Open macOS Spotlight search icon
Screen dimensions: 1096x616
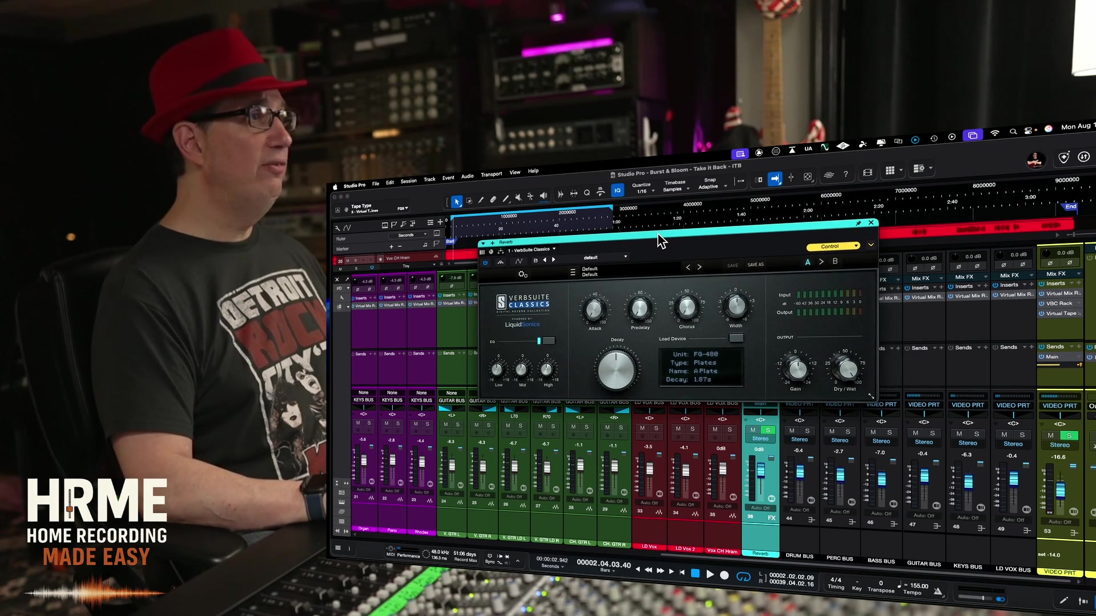(1013, 132)
